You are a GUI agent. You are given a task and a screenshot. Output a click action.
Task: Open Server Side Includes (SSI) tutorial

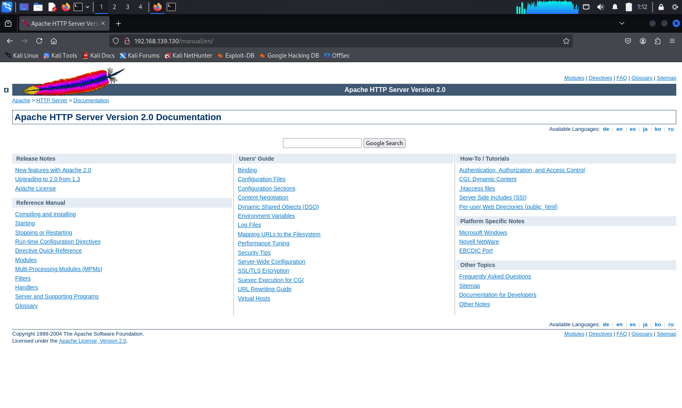click(493, 197)
